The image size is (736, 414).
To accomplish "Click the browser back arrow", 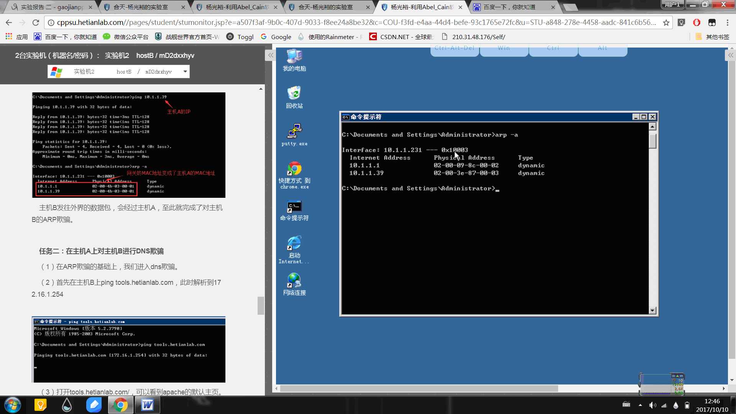I will 9,23.
